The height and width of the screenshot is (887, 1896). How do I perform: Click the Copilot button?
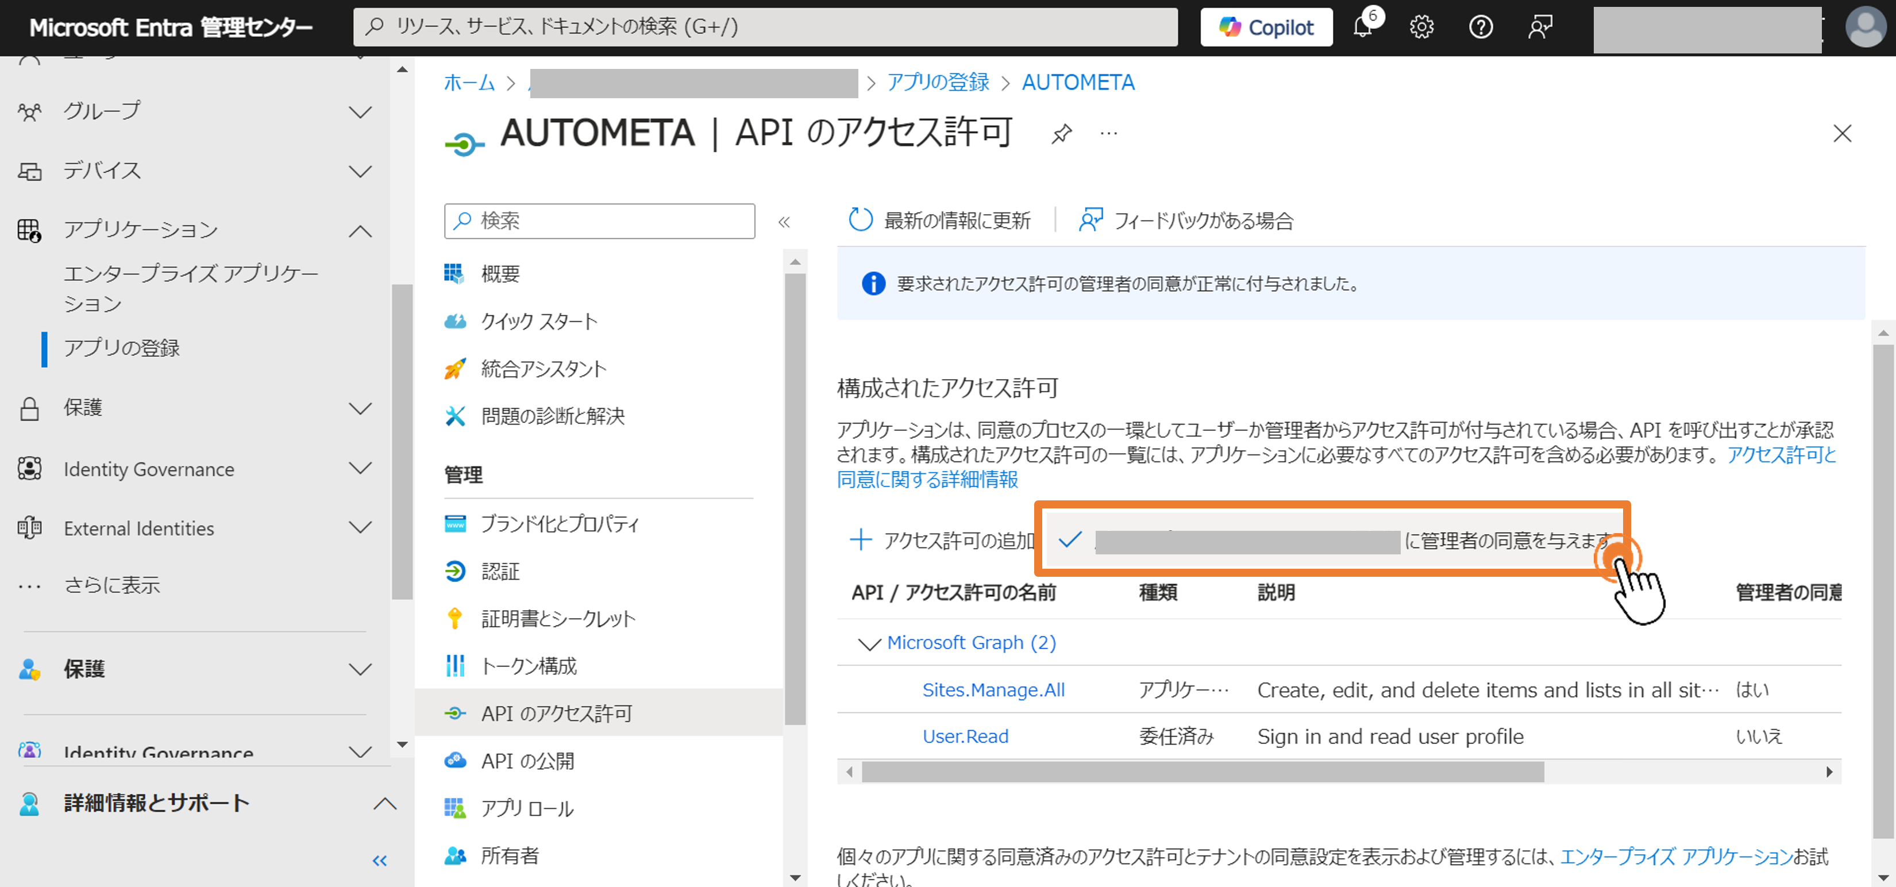[x=1266, y=27]
